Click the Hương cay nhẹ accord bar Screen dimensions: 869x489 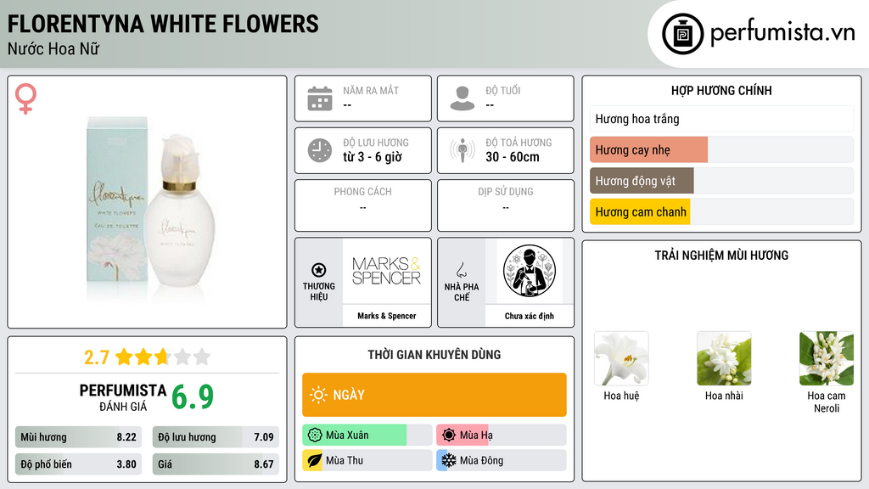pyautogui.click(x=721, y=149)
